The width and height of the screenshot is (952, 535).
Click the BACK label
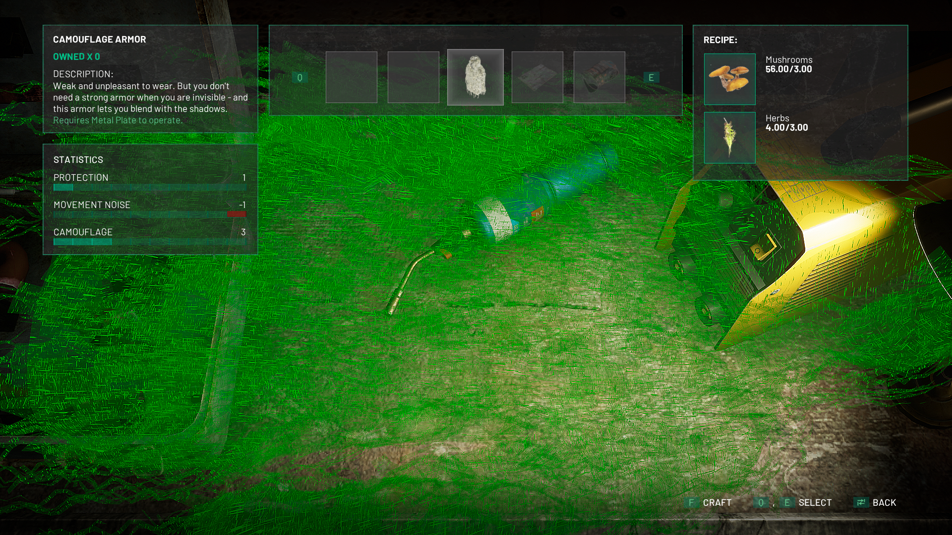coord(884,502)
